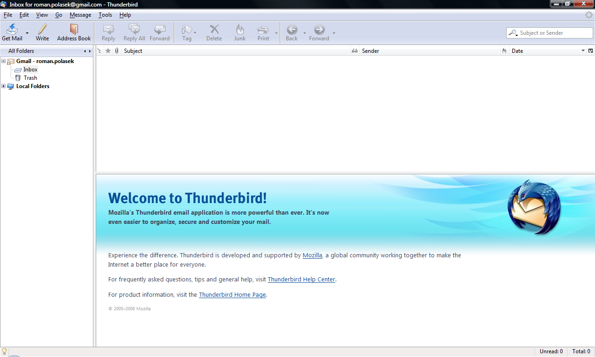The image size is (595, 357).
Task: Open the Message menu
Action: click(80, 15)
